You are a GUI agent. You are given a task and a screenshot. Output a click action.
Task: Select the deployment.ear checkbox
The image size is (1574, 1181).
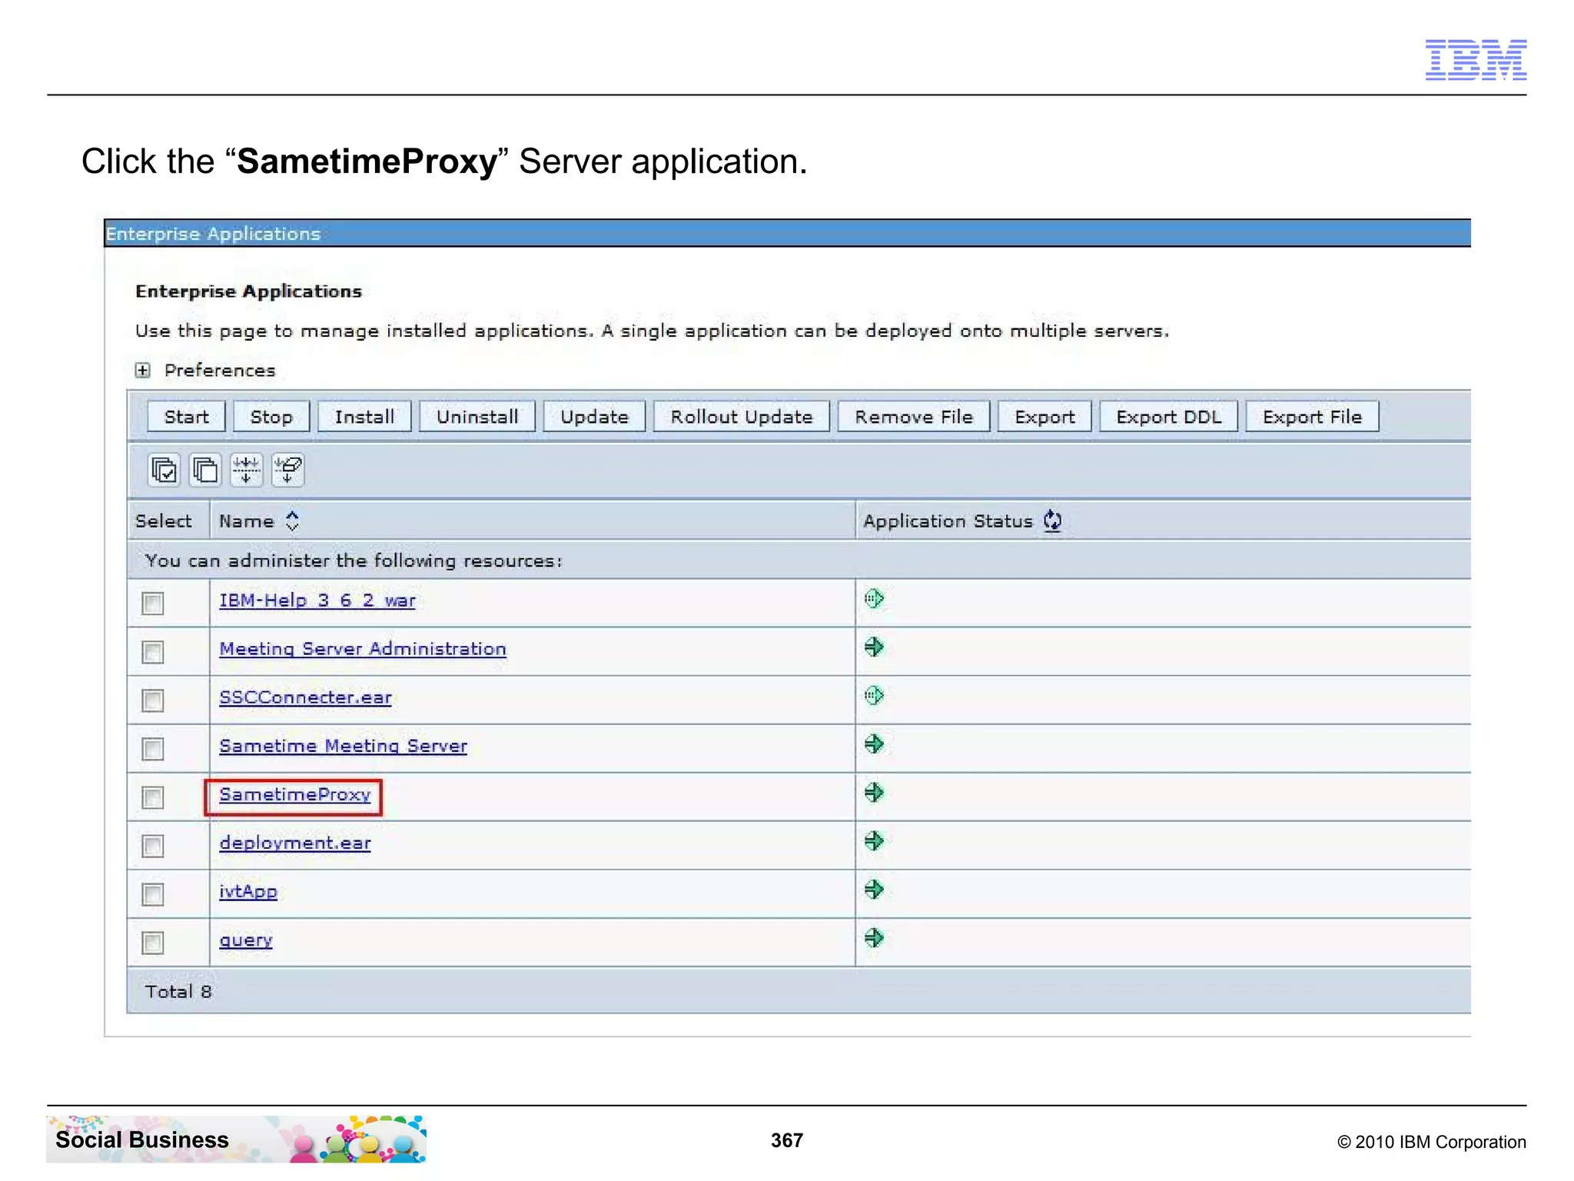click(153, 846)
